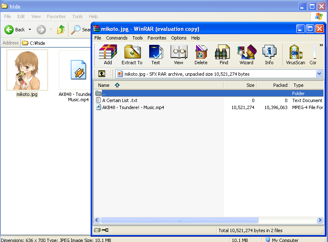
Task: Click the key password icon in WinRAR status bar
Action: [x=105, y=230]
